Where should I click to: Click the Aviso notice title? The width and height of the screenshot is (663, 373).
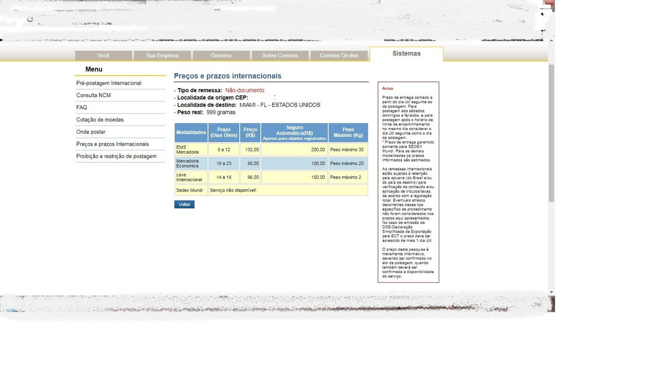tap(387, 89)
